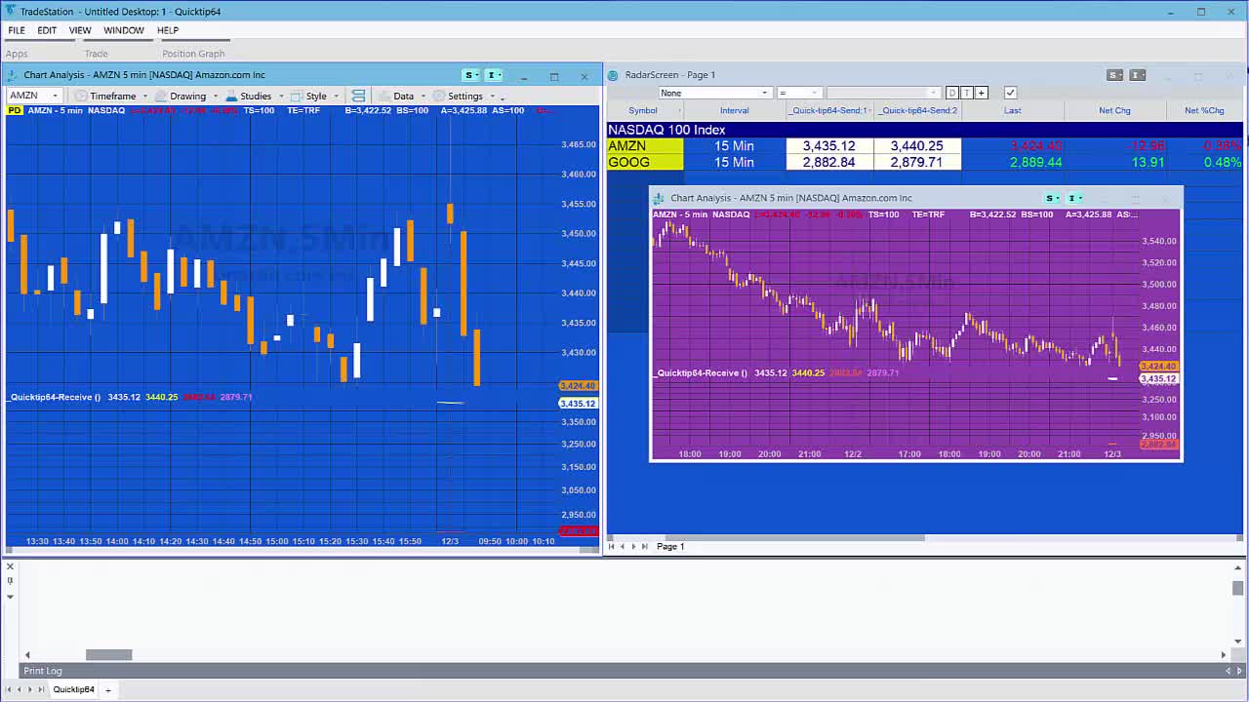1249x702 pixels.
Task: Click the Last column header
Action: (1013, 110)
